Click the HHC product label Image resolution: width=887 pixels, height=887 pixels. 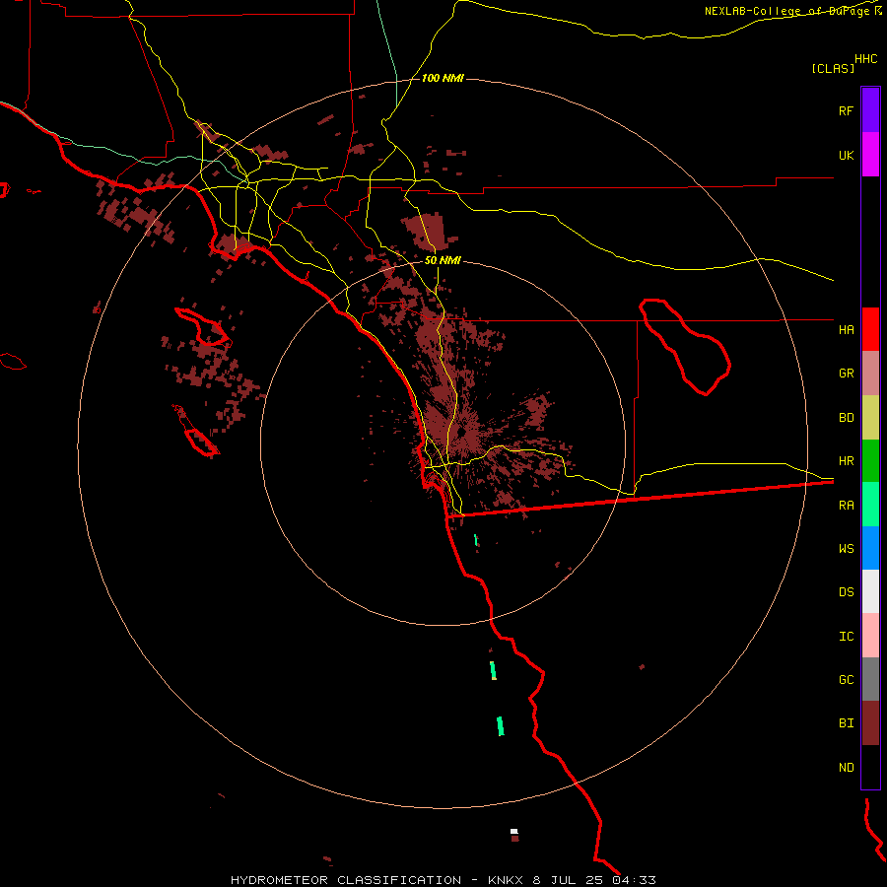click(865, 59)
